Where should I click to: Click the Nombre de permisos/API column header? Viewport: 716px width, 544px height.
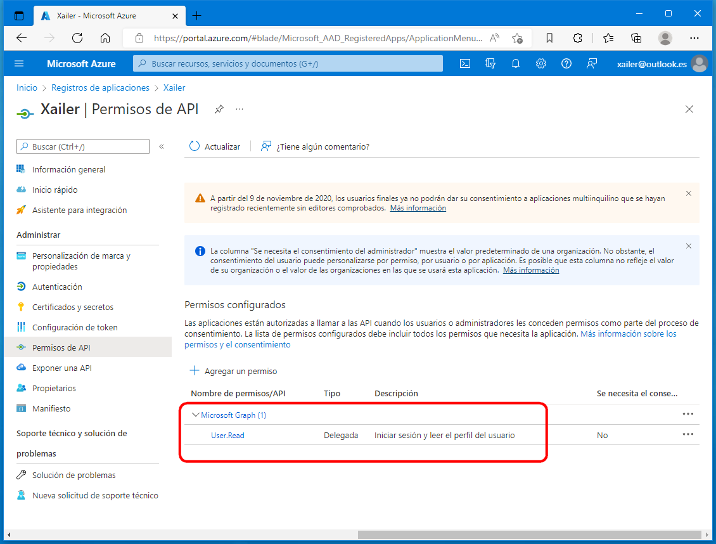click(x=238, y=393)
